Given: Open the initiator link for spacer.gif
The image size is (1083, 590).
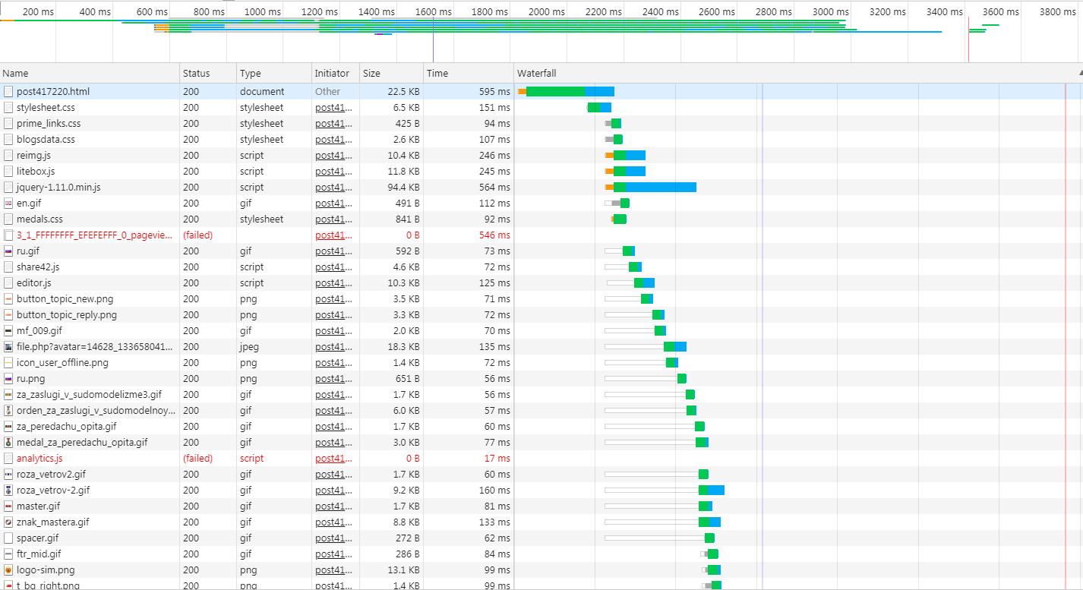Looking at the screenshot, I should click(333, 538).
